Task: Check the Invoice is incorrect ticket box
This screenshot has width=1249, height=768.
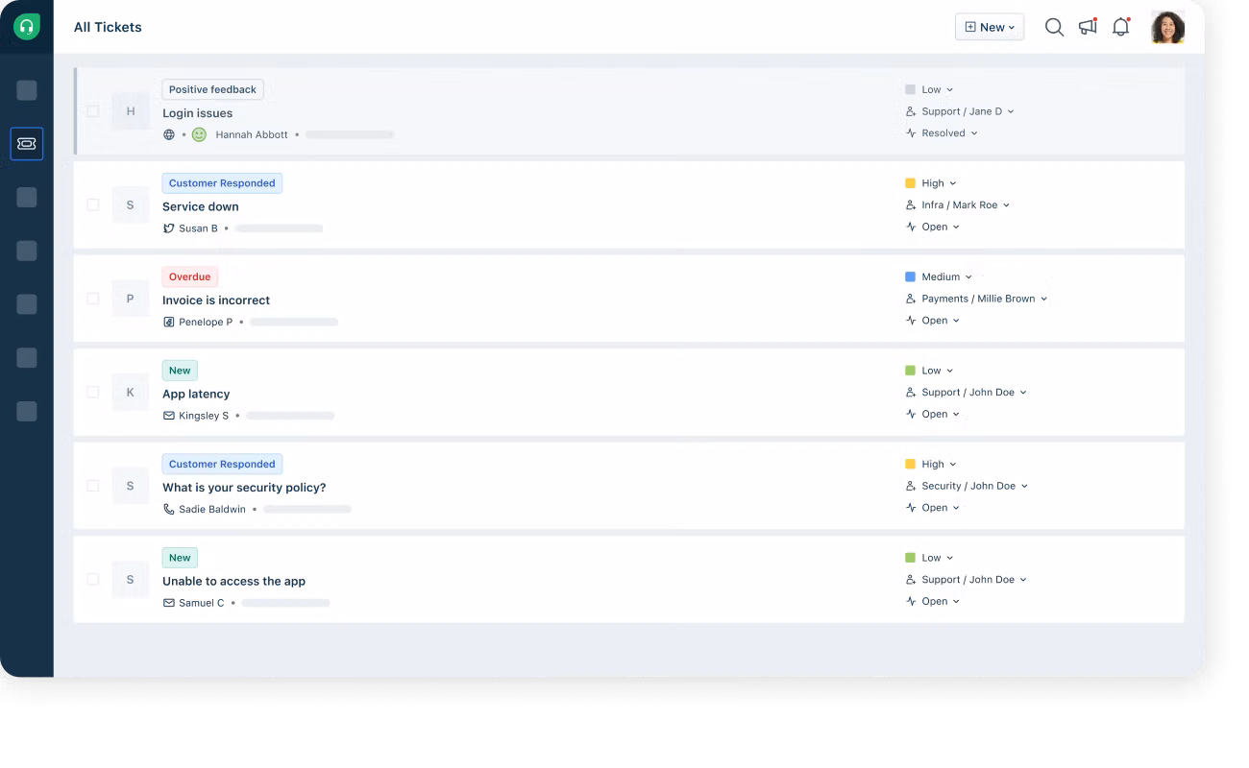Action: click(93, 299)
